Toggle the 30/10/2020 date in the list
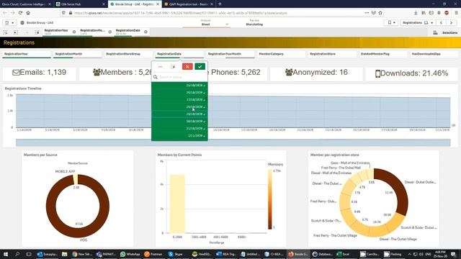The image size is (461, 259). [x=179, y=122]
